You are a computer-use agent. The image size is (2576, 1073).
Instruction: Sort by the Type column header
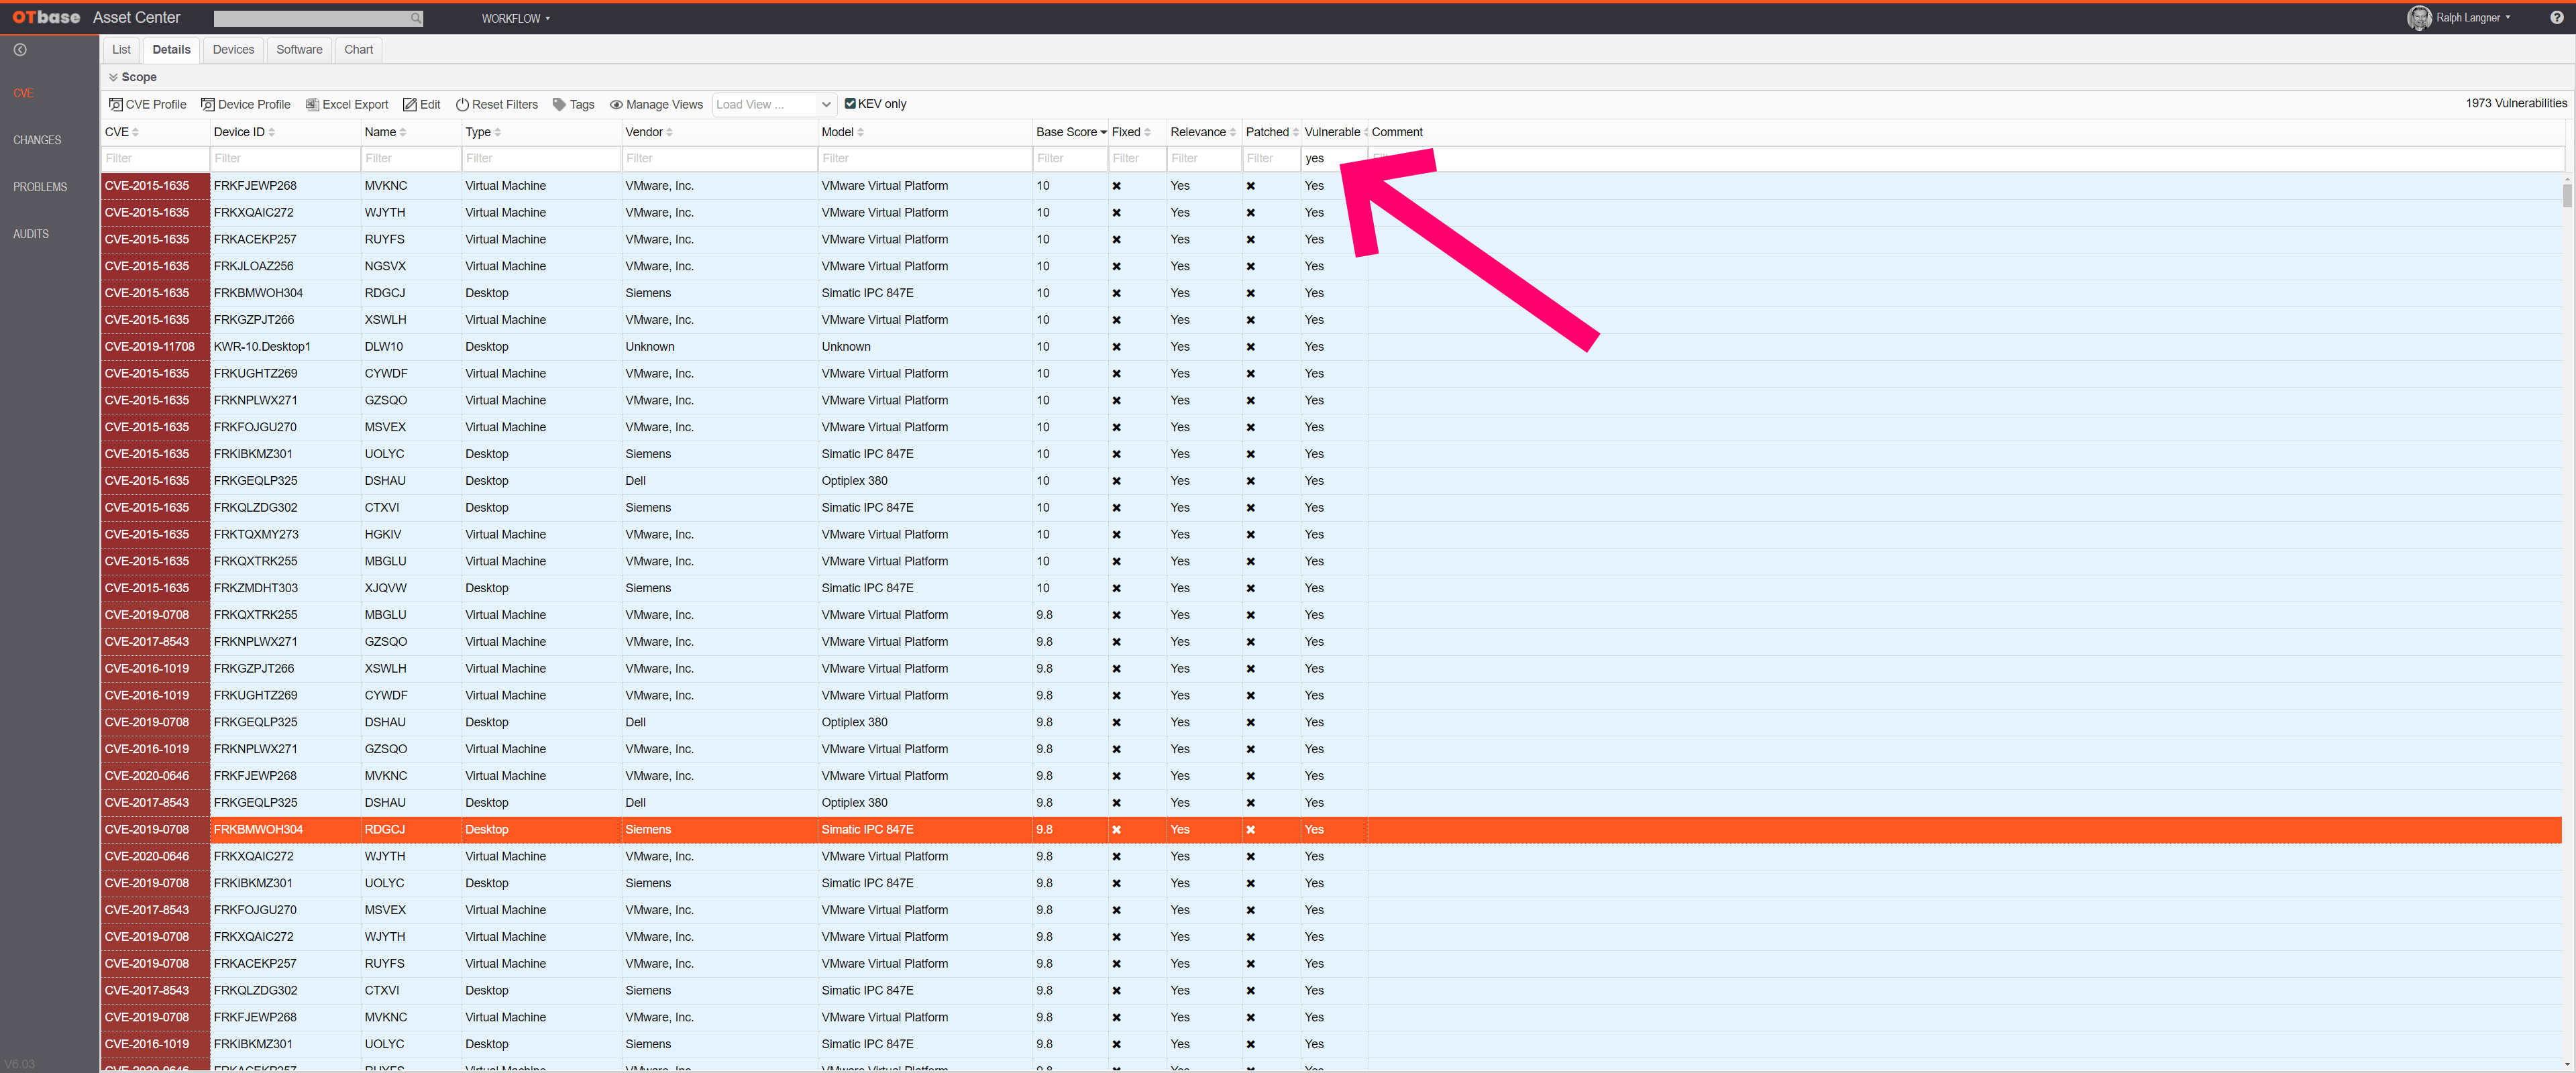pyautogui.click(x=483, y=133)
